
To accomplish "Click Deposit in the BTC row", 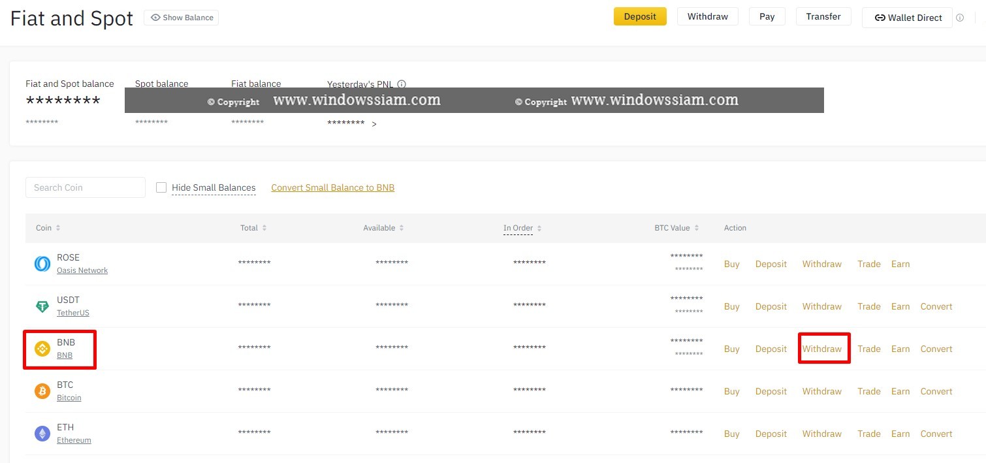I will point(771,391).
